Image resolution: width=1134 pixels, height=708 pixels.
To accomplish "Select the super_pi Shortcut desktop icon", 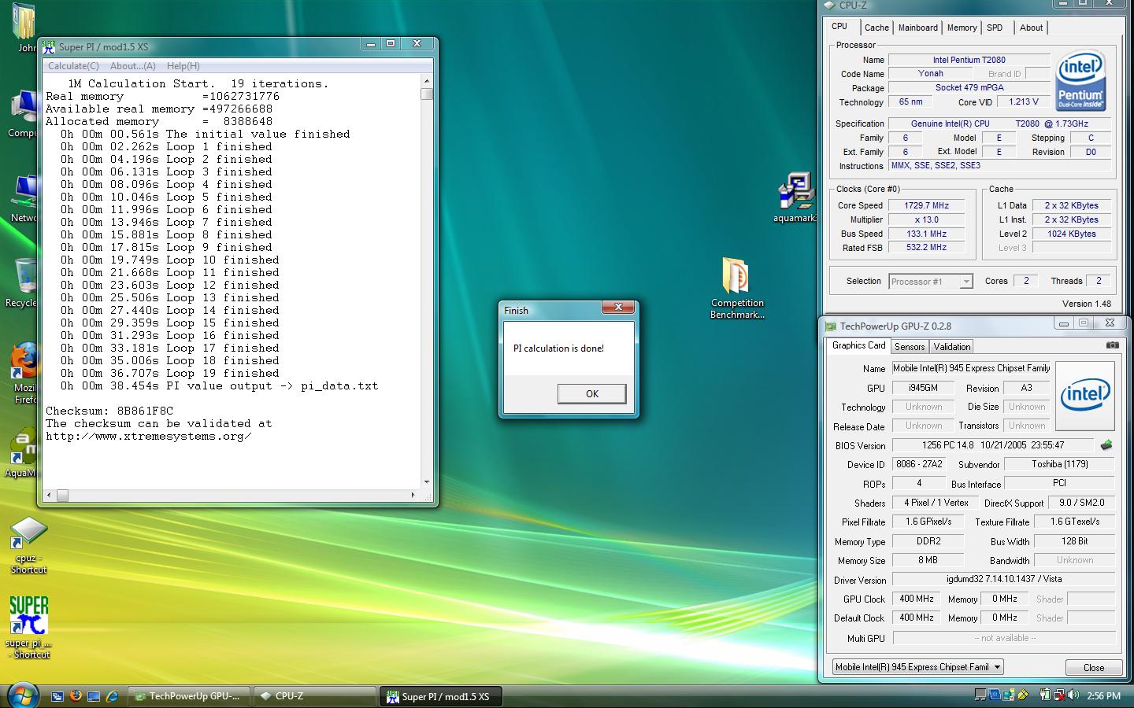I will click(x=29, y=627).
